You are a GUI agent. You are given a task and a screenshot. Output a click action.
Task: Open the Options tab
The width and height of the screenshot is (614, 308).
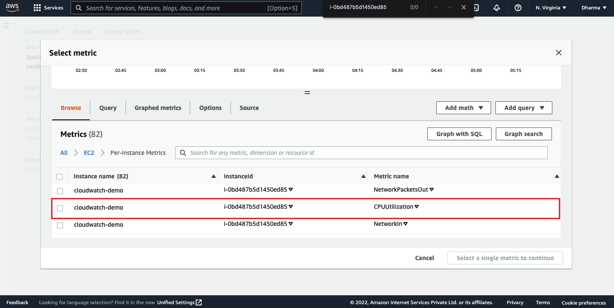click(x=210, y=108)
